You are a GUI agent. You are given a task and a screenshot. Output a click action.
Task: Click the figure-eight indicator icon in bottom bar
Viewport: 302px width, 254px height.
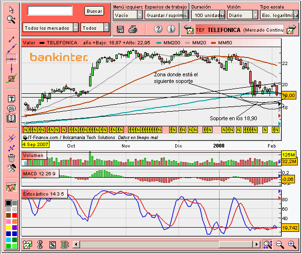click(x=40, y=245)
